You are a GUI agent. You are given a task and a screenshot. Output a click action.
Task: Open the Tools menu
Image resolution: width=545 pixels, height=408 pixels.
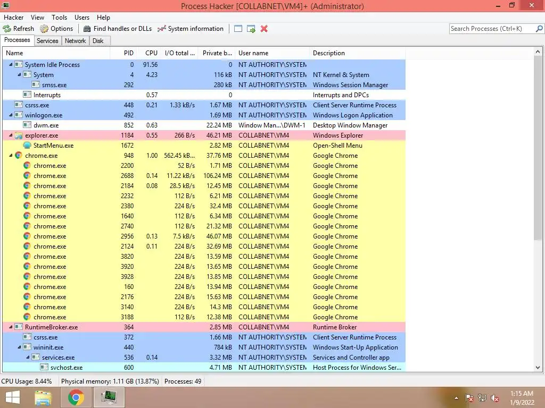(x=59, y=18)
